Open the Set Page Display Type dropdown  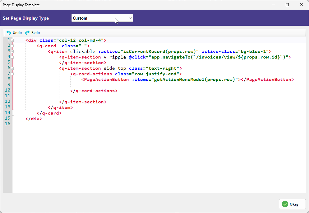(x=102, y=18)
